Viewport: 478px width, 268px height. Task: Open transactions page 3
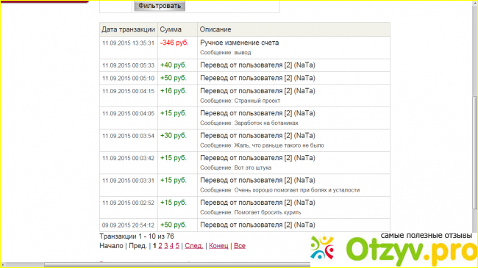tap(166, 246)
